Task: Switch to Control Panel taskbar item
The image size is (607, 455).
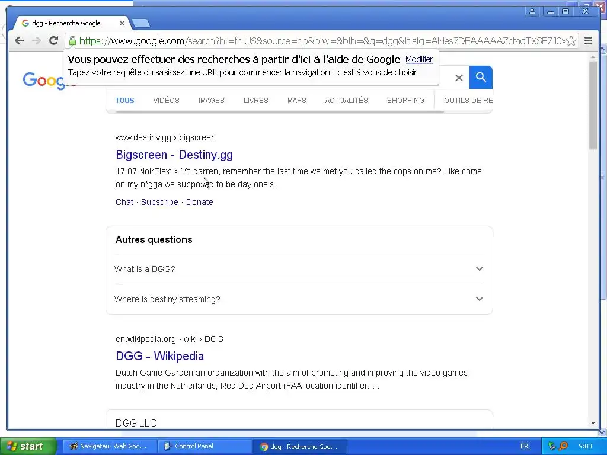Action: (x=205, y=446)
